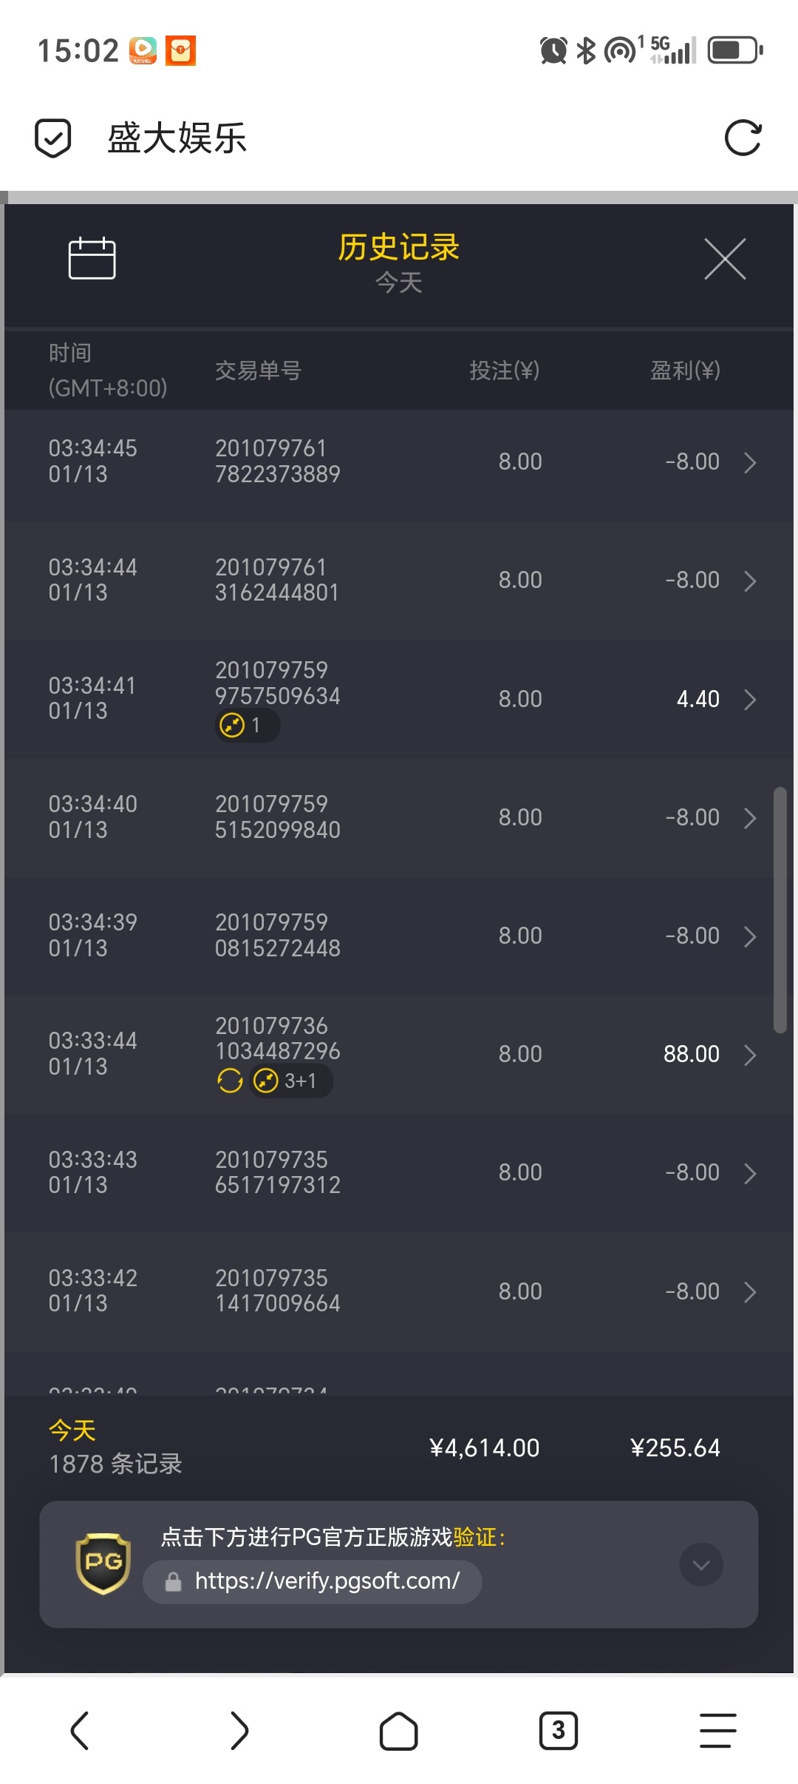
Task: Tap the 3+1 bonus badge
Action: click(290, 1081)
